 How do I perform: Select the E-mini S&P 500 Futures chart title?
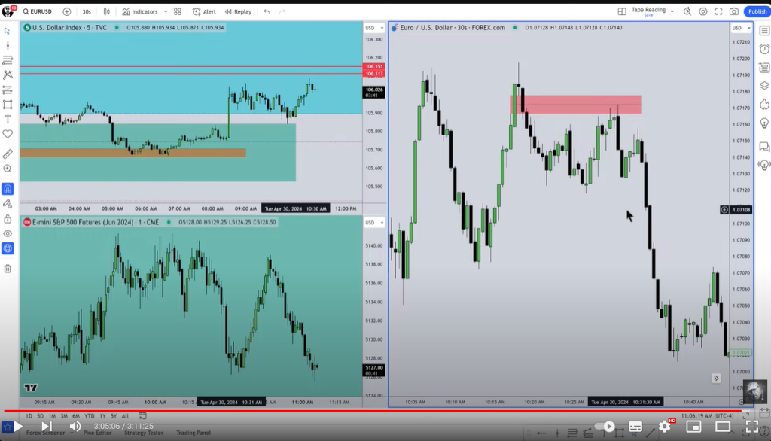(x=96, y=222)
